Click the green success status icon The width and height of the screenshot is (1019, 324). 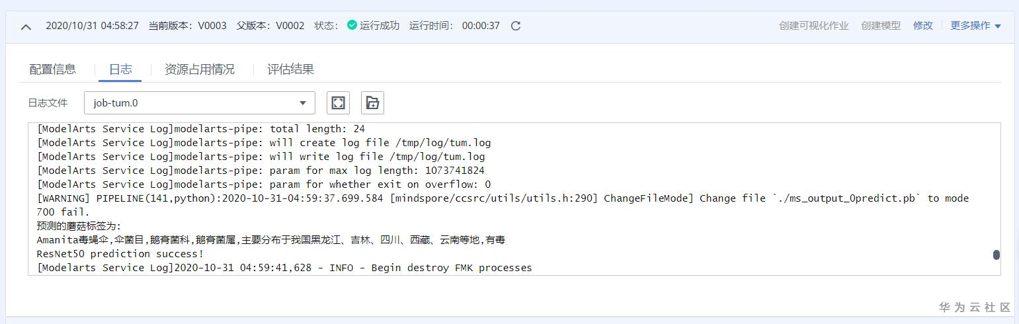(352, 25)
